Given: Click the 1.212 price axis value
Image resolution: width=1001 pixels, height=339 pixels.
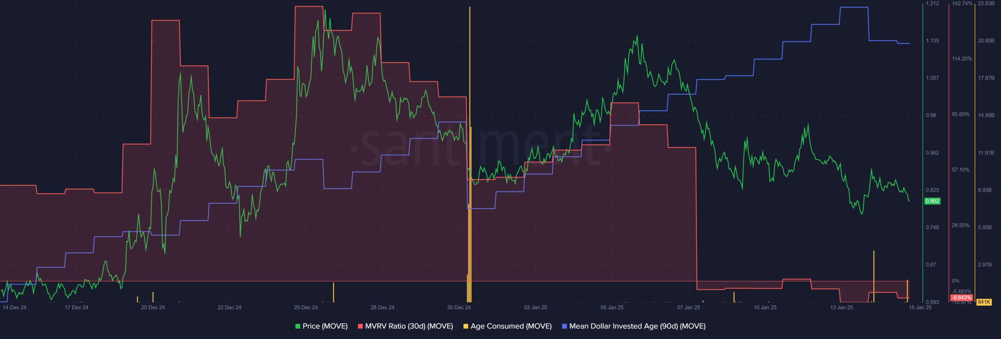Looking at the screenshot, I should pos(932,4).
